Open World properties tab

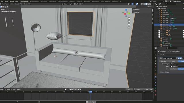coord(156,67)
